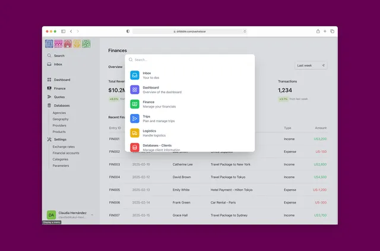Click the Finance icon in sidebar
Image resolution: width=380 pixels, height=251 pixels.
pos(49,88)
